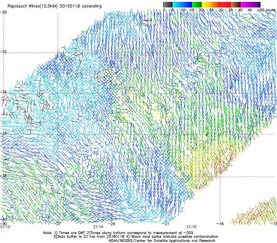277x243 pixels.
Task: Click the blue 10-15 knots color swatch
Action: click(x=187, y=4)
